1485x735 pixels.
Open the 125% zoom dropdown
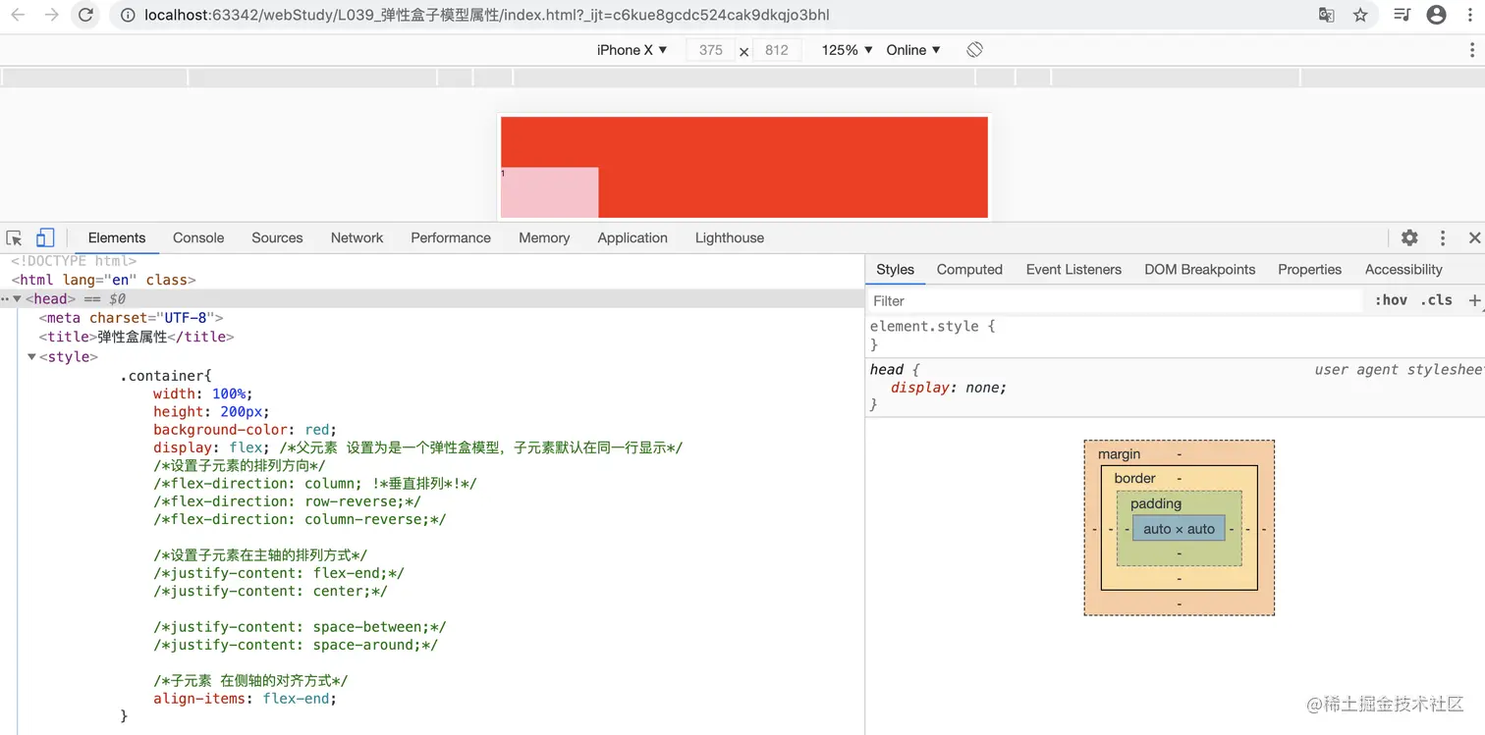click(847, 50)
